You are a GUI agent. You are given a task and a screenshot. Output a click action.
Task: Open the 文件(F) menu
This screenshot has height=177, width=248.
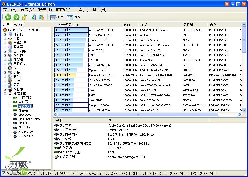[x=10, y=10]
